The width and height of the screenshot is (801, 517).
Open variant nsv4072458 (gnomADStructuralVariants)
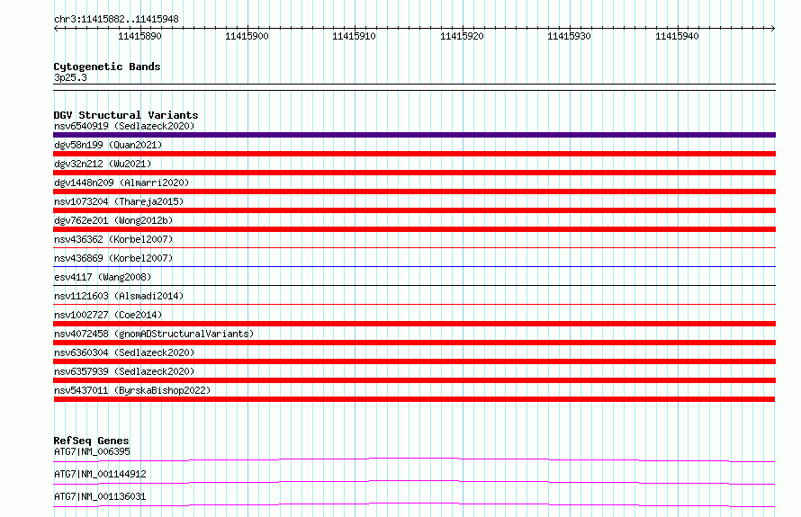click(x=154, y=334)
